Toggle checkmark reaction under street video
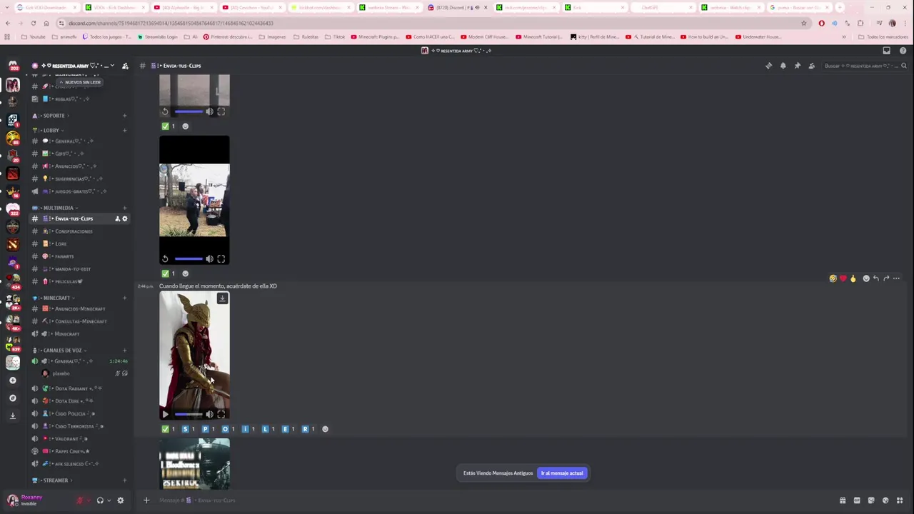Image resolution: width=914 pixels, height=514 pixels. click(169, 273)
